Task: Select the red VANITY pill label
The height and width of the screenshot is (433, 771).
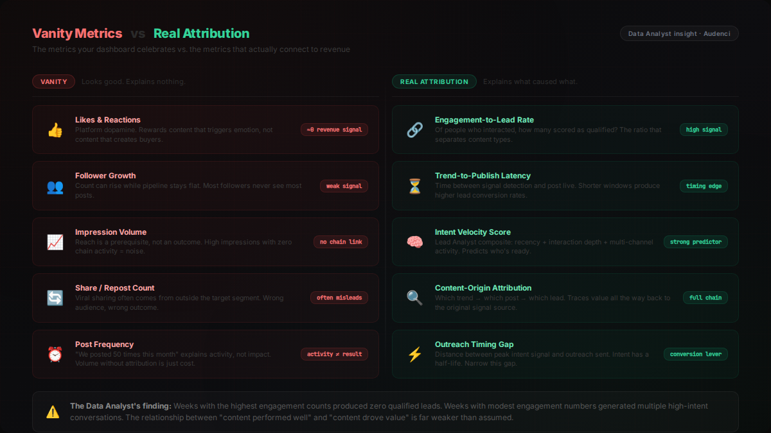Action: 54,81
